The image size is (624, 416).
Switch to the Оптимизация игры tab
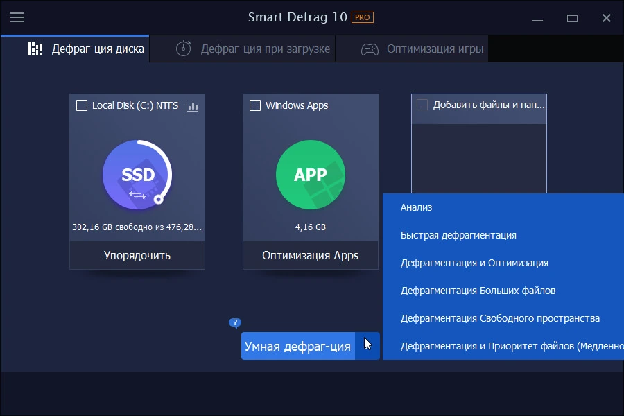pyautogui.click(x=412, y=49)
